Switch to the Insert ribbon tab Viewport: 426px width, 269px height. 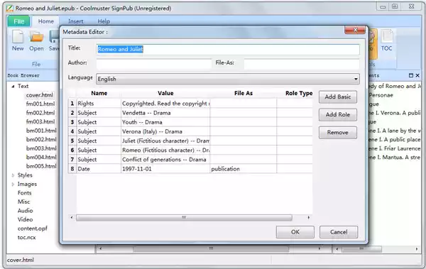[x=75, y=21]
